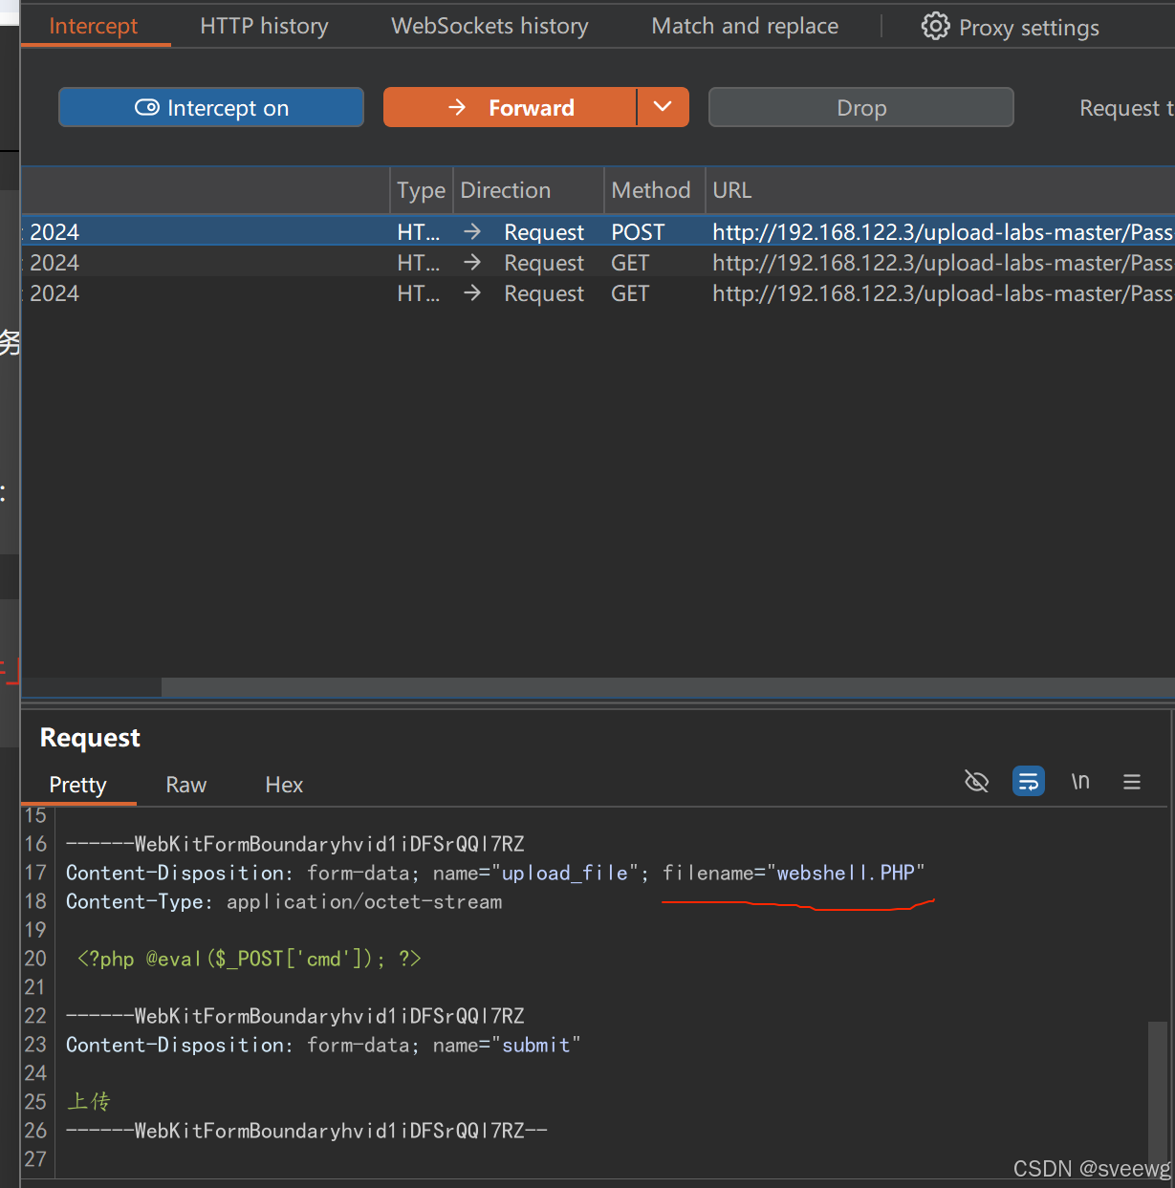Screen dimensions: 1175x1188
Task: Click the Proxy settings gear icon
Action: (935, 26)
